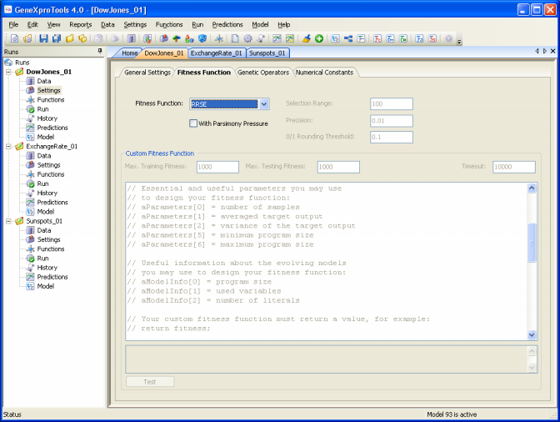Screen dimensions: 560x422
Task: Open the ExchangeRate_01 document tab
Action: [x=216, y=53]
